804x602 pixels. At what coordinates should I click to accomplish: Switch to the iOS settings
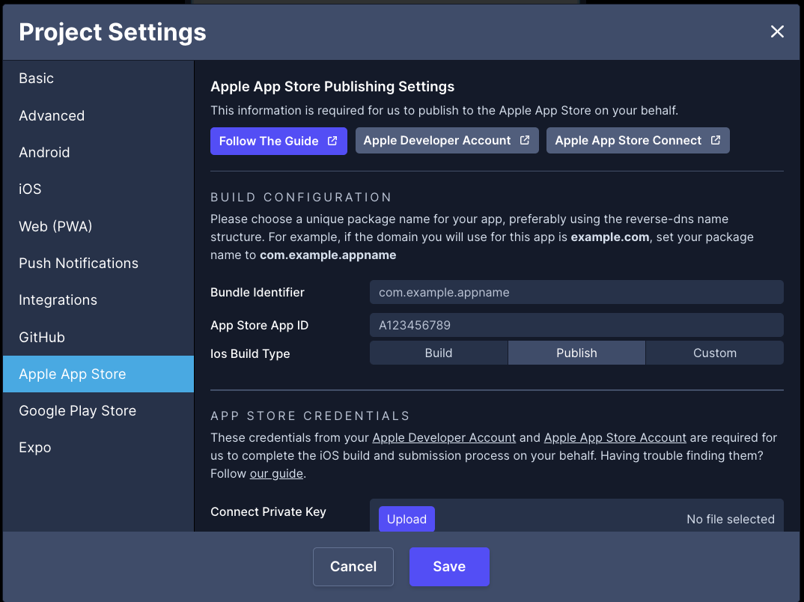tap(99, 189)
